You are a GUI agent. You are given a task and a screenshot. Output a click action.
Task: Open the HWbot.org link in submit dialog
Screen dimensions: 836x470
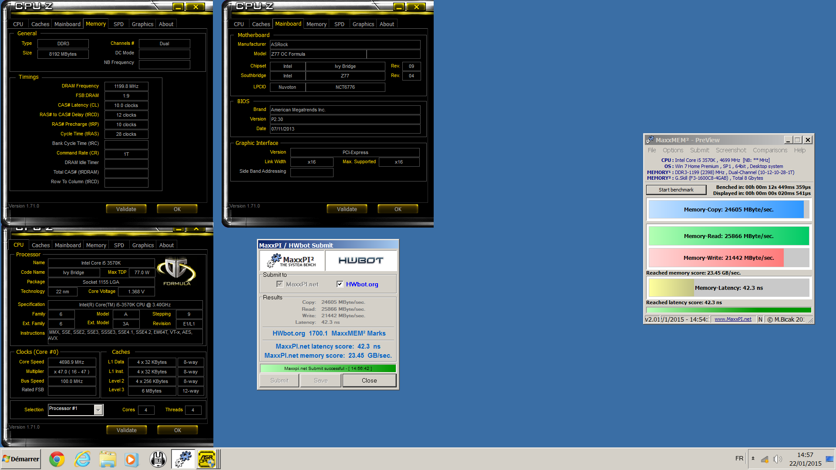[362, 284]
